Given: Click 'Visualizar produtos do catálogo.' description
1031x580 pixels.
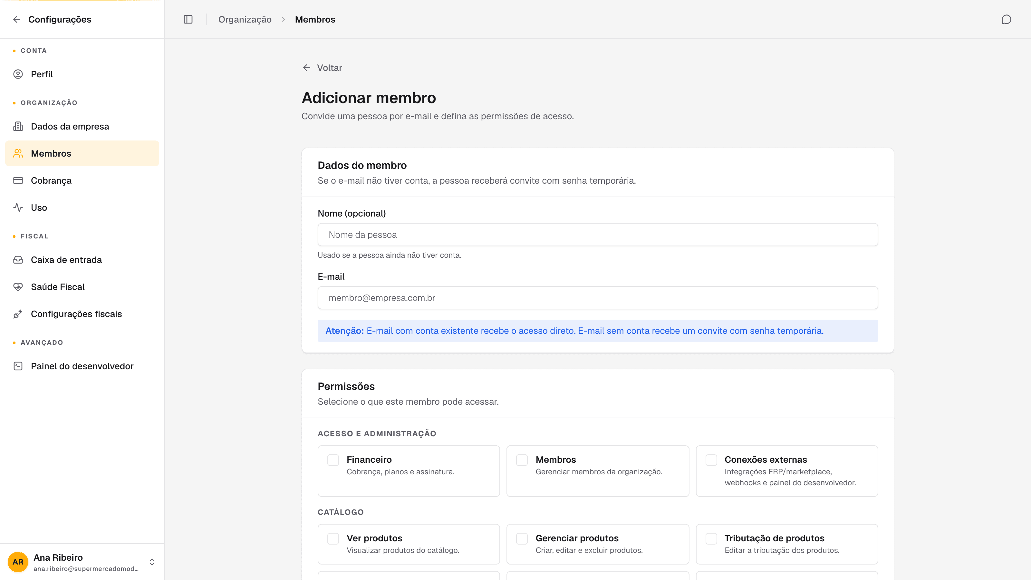Looking at the screenshot, I should pos(403,550).
